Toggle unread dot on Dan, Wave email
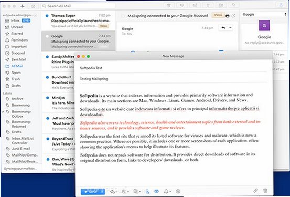 pyautogui.click(x=48, y=159)
